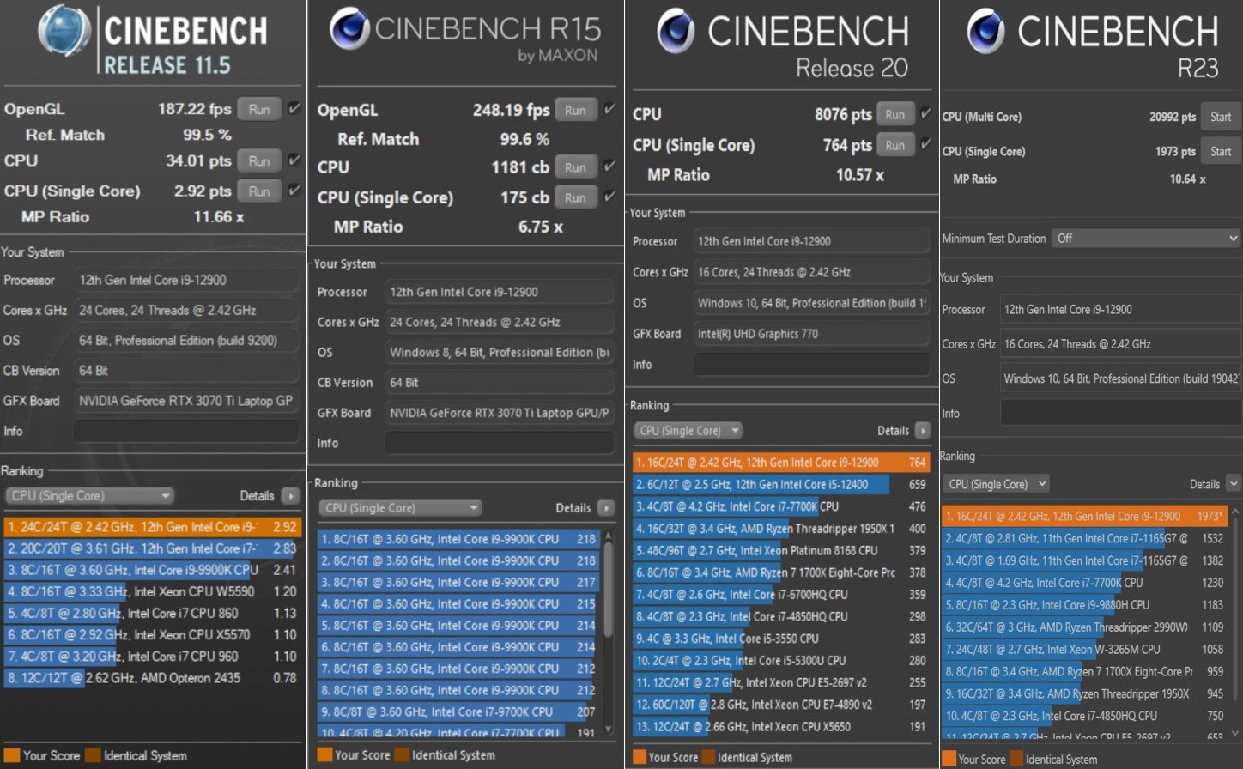The height and width of the screenshot is (769, 1243).
Task: Toggle OpenGL test checkbox in Release 11.5
Action: [294, 108]
